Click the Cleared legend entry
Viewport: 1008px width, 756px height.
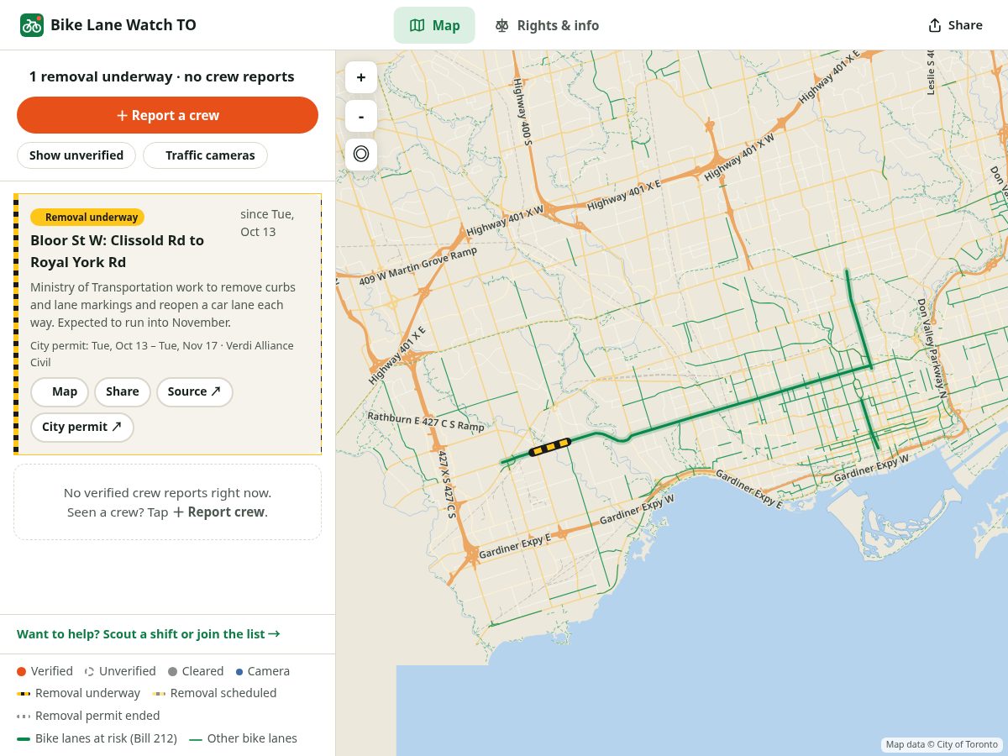click(196, 671)
